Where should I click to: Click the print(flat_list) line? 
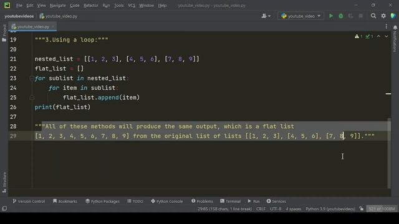tap(62, 107)
